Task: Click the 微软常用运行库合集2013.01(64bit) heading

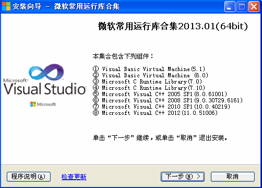Action: tap(173, 27)
